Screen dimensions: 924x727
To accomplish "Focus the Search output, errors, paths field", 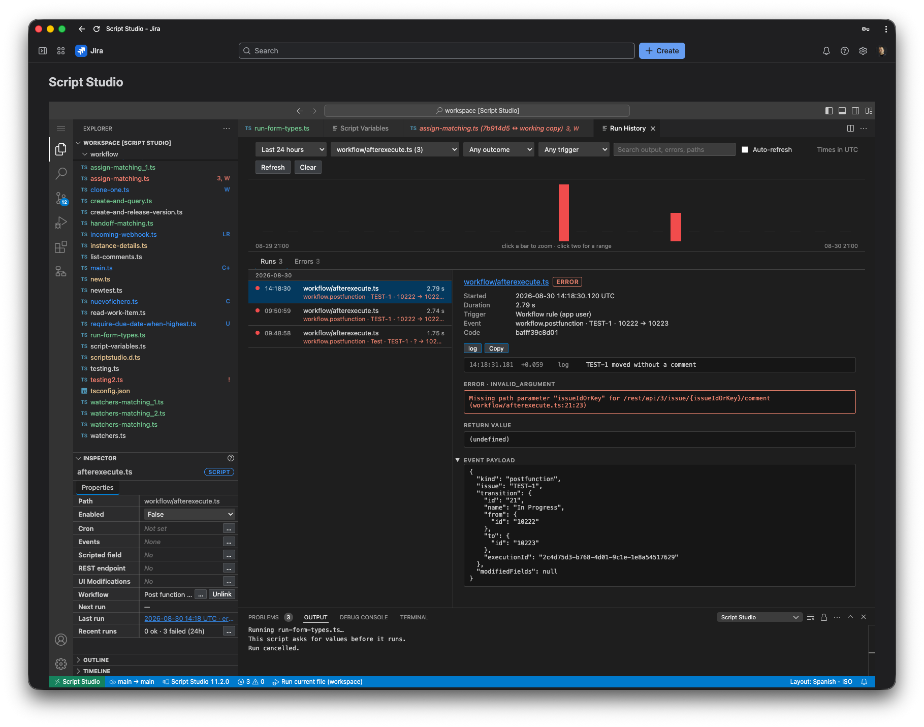I will 674,150.
